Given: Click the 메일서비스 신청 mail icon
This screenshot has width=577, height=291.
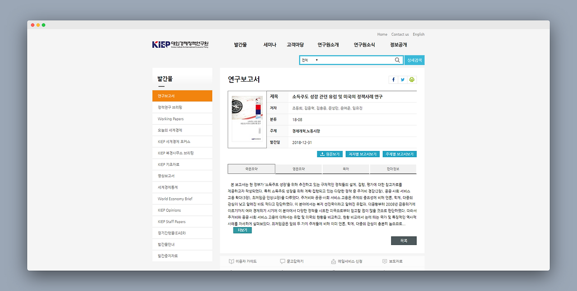Looking at the screenshot, I should [x=334, y=261].
